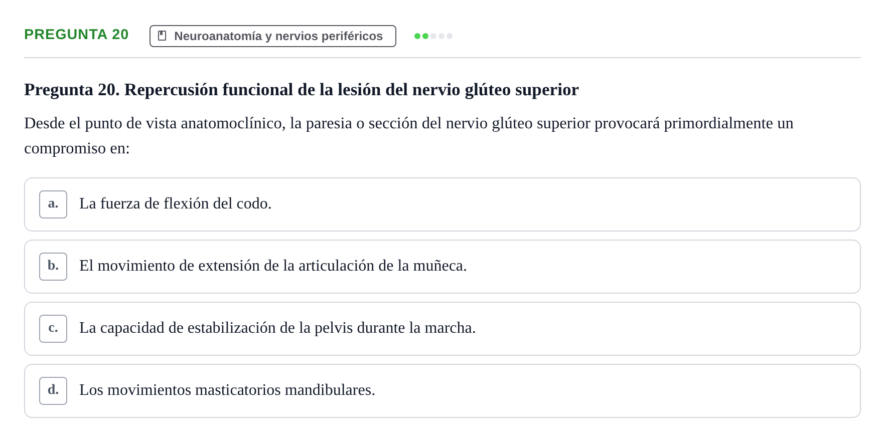
Task: Click the bold 'Repercusión funcional' question title
Action: point(302,90)
